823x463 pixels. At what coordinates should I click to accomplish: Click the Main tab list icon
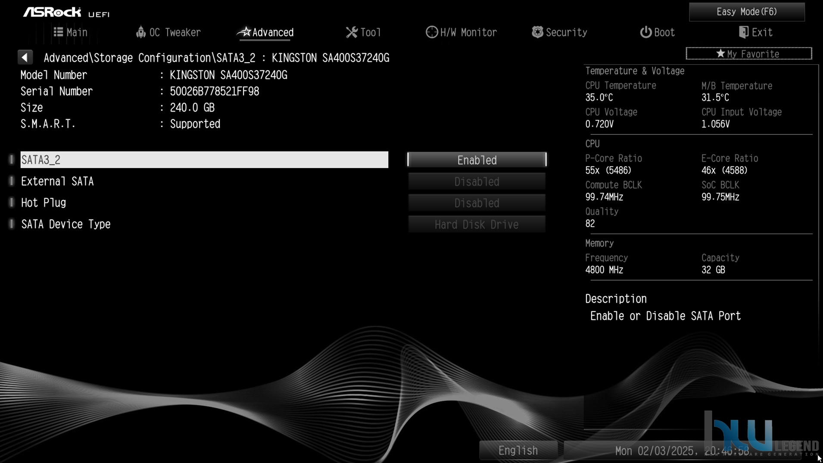tap(58, 32)
